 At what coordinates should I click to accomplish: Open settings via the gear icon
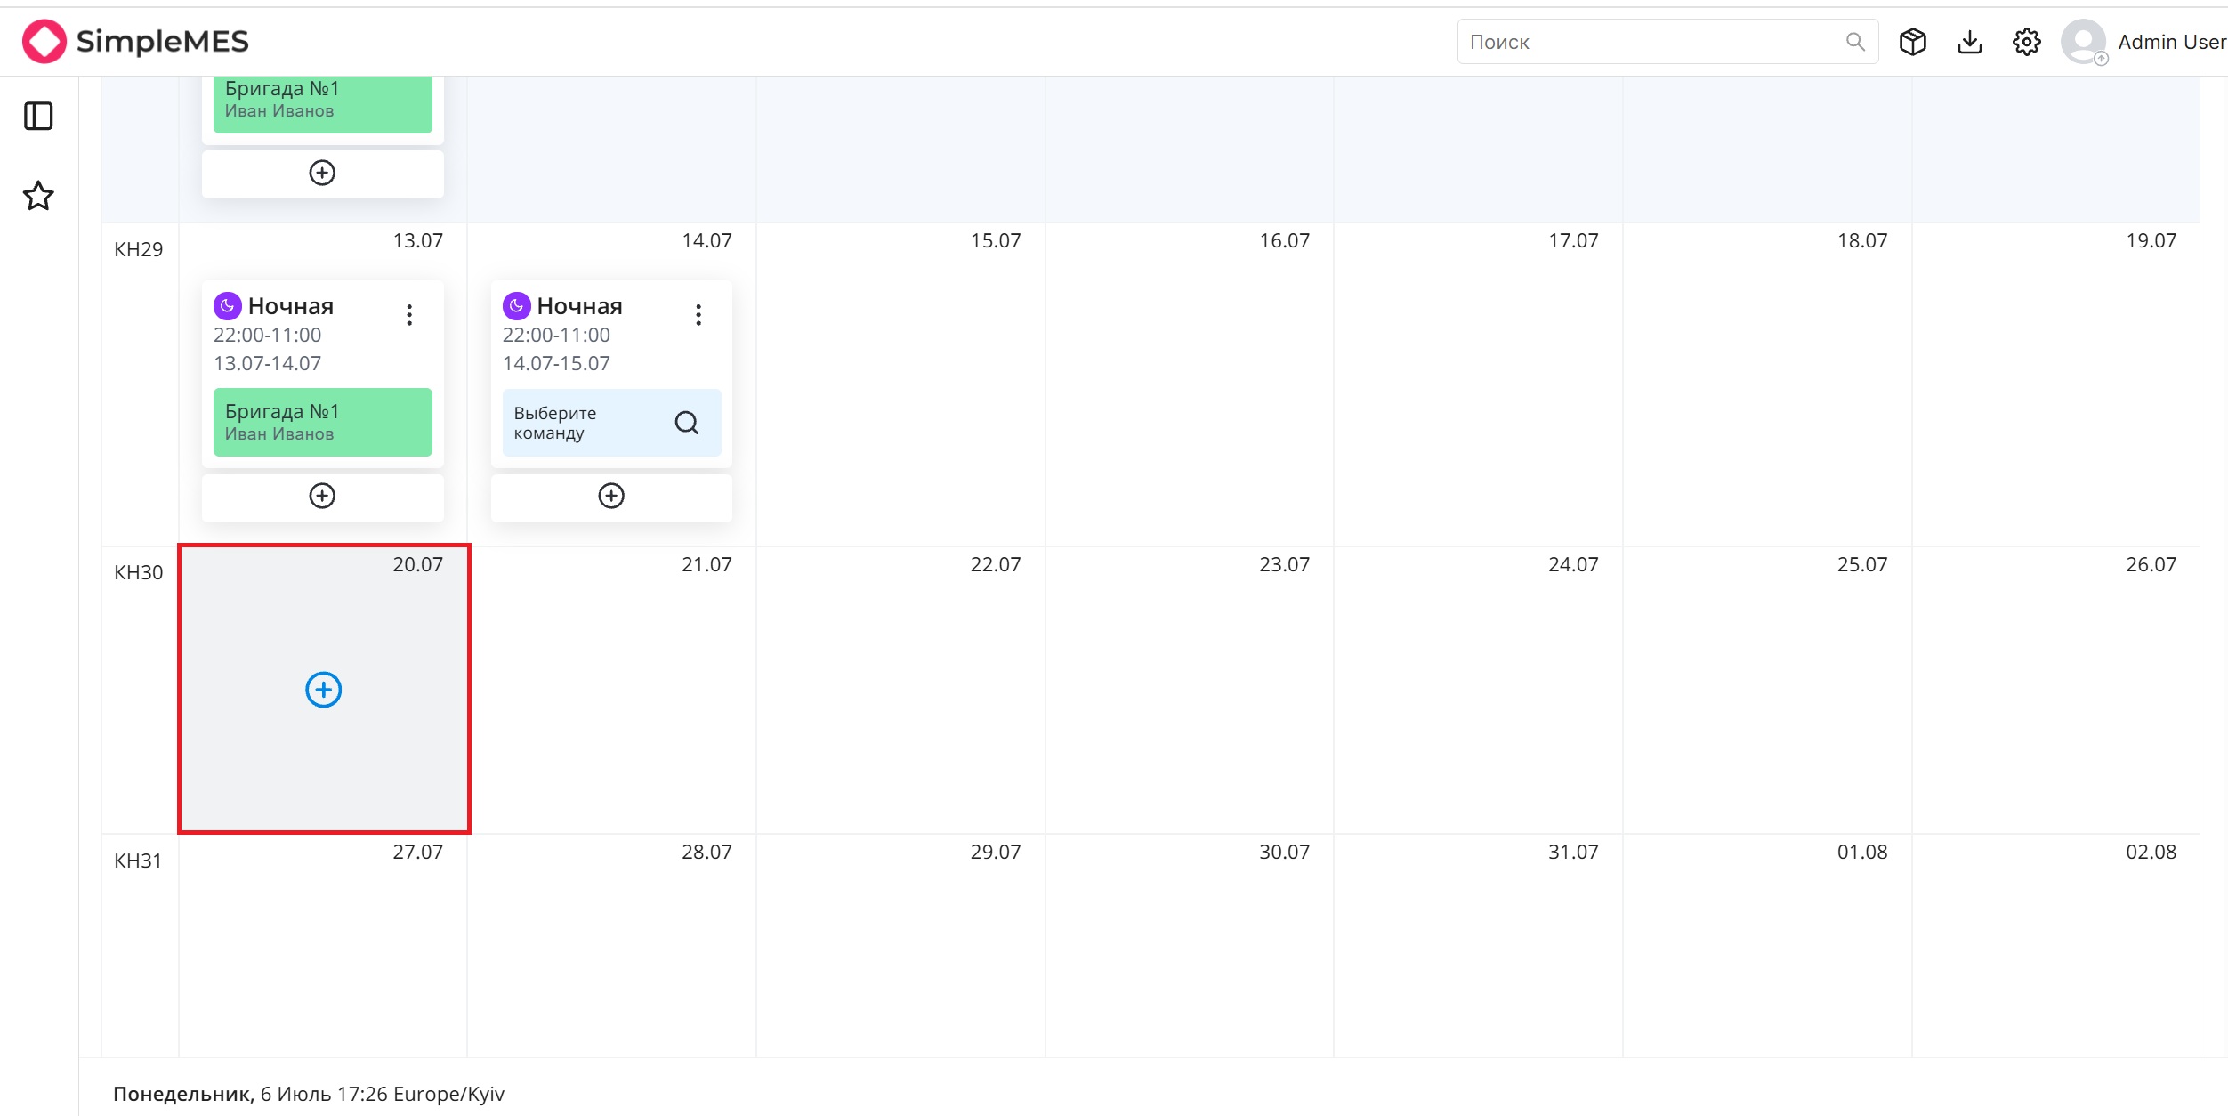pyautogui.click(x=2026, y=42)
